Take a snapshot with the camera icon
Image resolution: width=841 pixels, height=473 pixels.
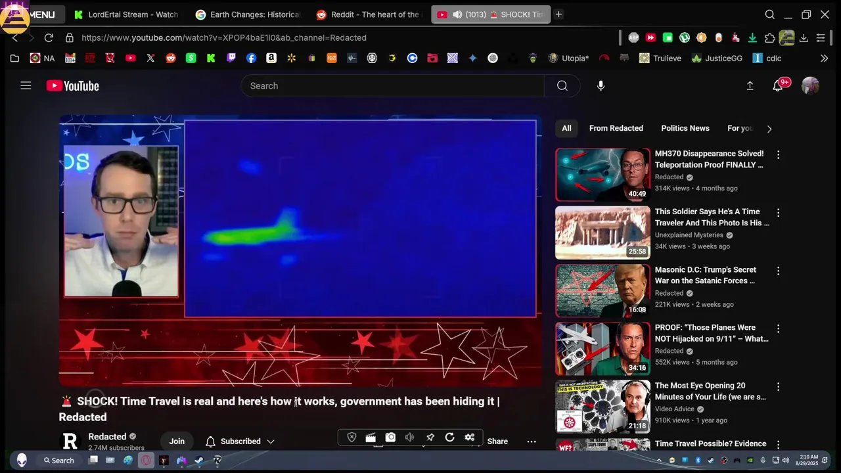point(390,438)
